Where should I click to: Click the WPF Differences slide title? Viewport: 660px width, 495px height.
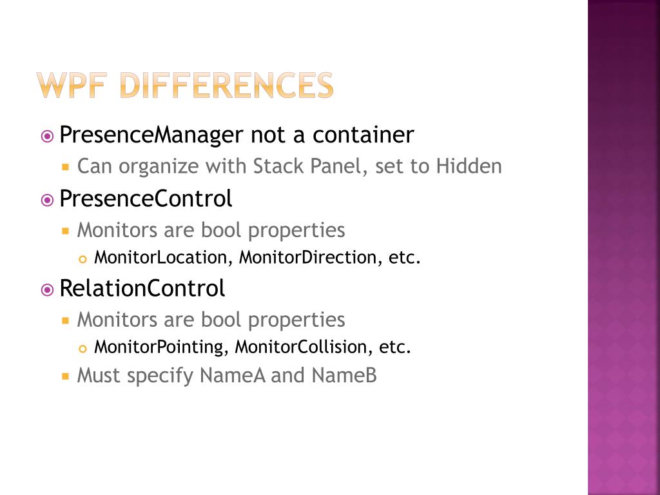(185, 86)
